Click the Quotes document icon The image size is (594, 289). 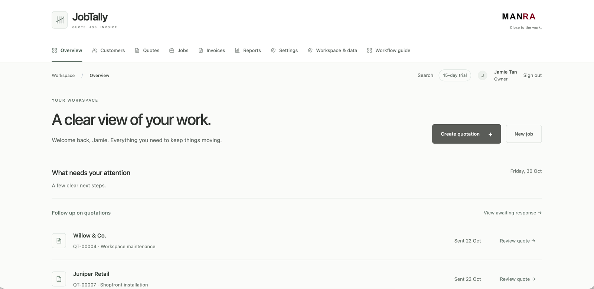(137, 50)
